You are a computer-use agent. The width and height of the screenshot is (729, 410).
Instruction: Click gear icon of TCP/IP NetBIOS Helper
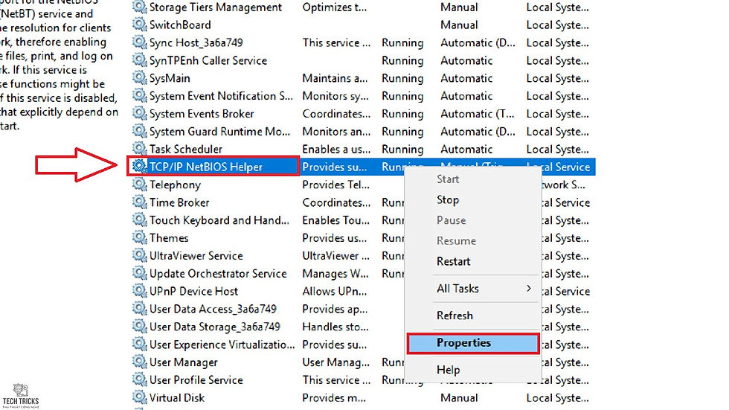pos(139,167)
